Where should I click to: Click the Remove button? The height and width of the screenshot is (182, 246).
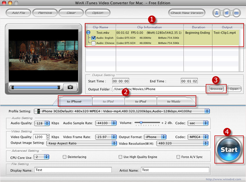[x=45, y=13]
